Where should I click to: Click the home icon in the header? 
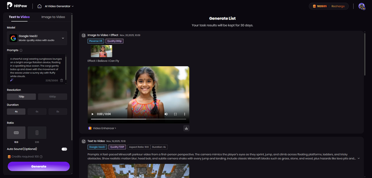point(40,6)
